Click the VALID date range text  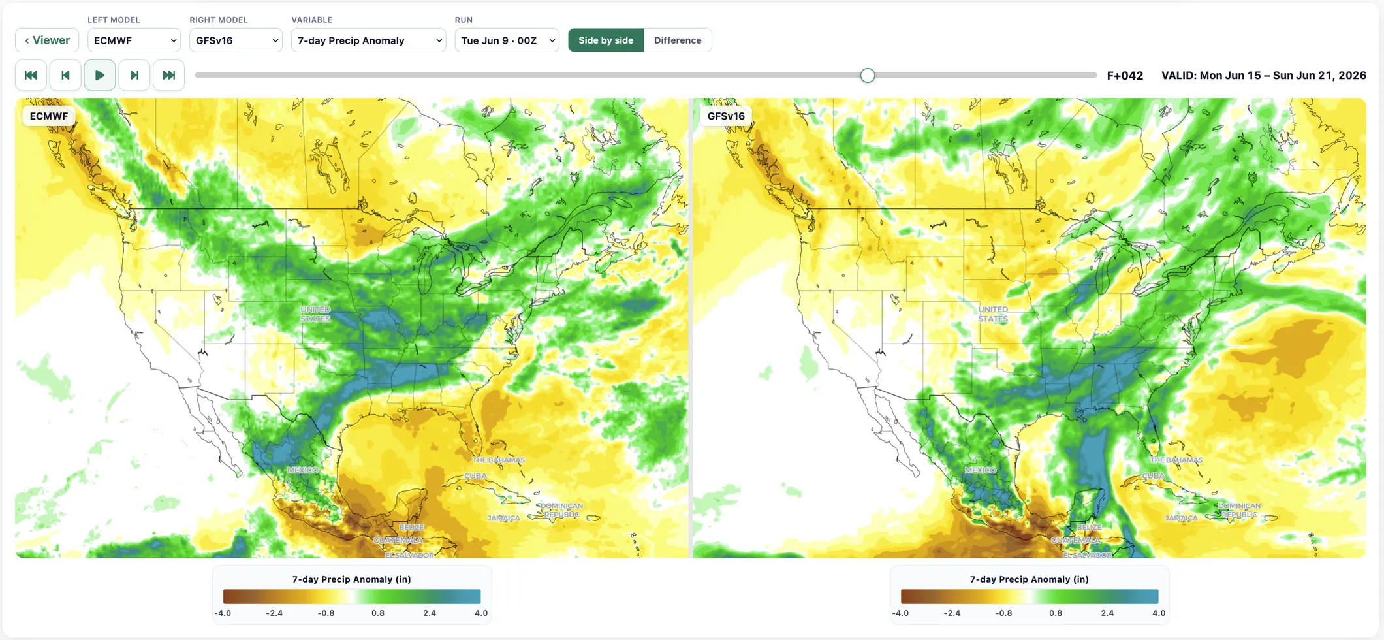pyautogui.click(x=1264, y=75)
